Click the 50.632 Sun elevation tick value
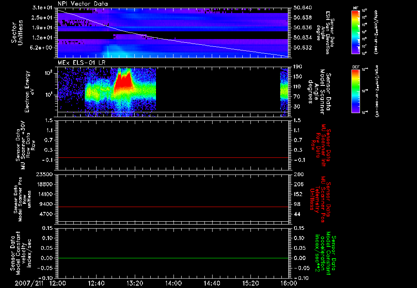 [x=303, y=48]
